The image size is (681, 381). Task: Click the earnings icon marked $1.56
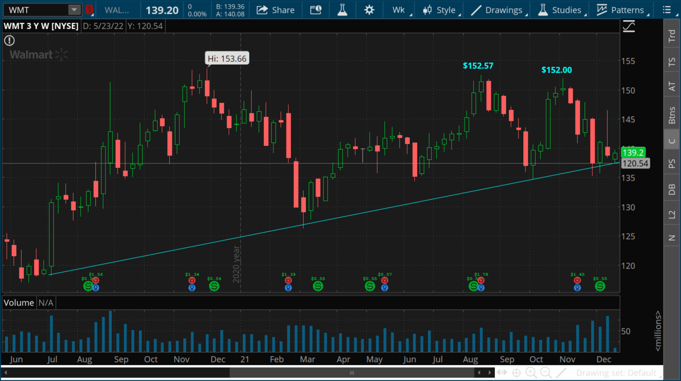(96, 280)
